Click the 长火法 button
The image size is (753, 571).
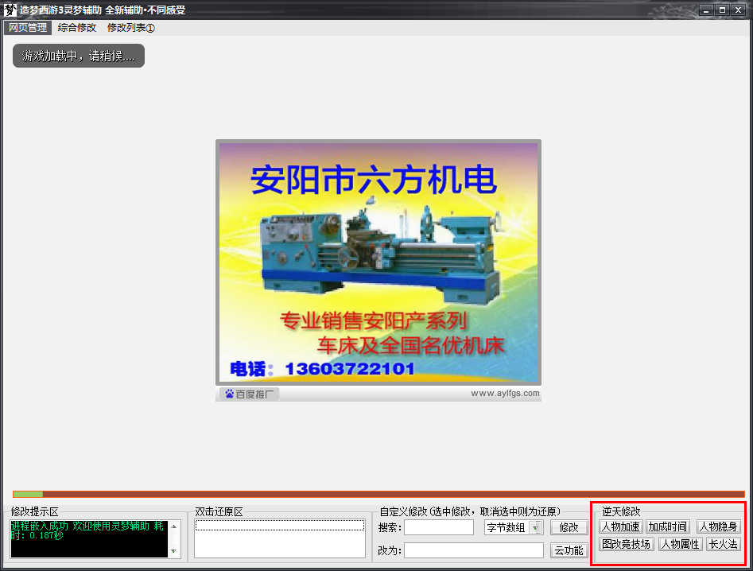click(724, 544)
